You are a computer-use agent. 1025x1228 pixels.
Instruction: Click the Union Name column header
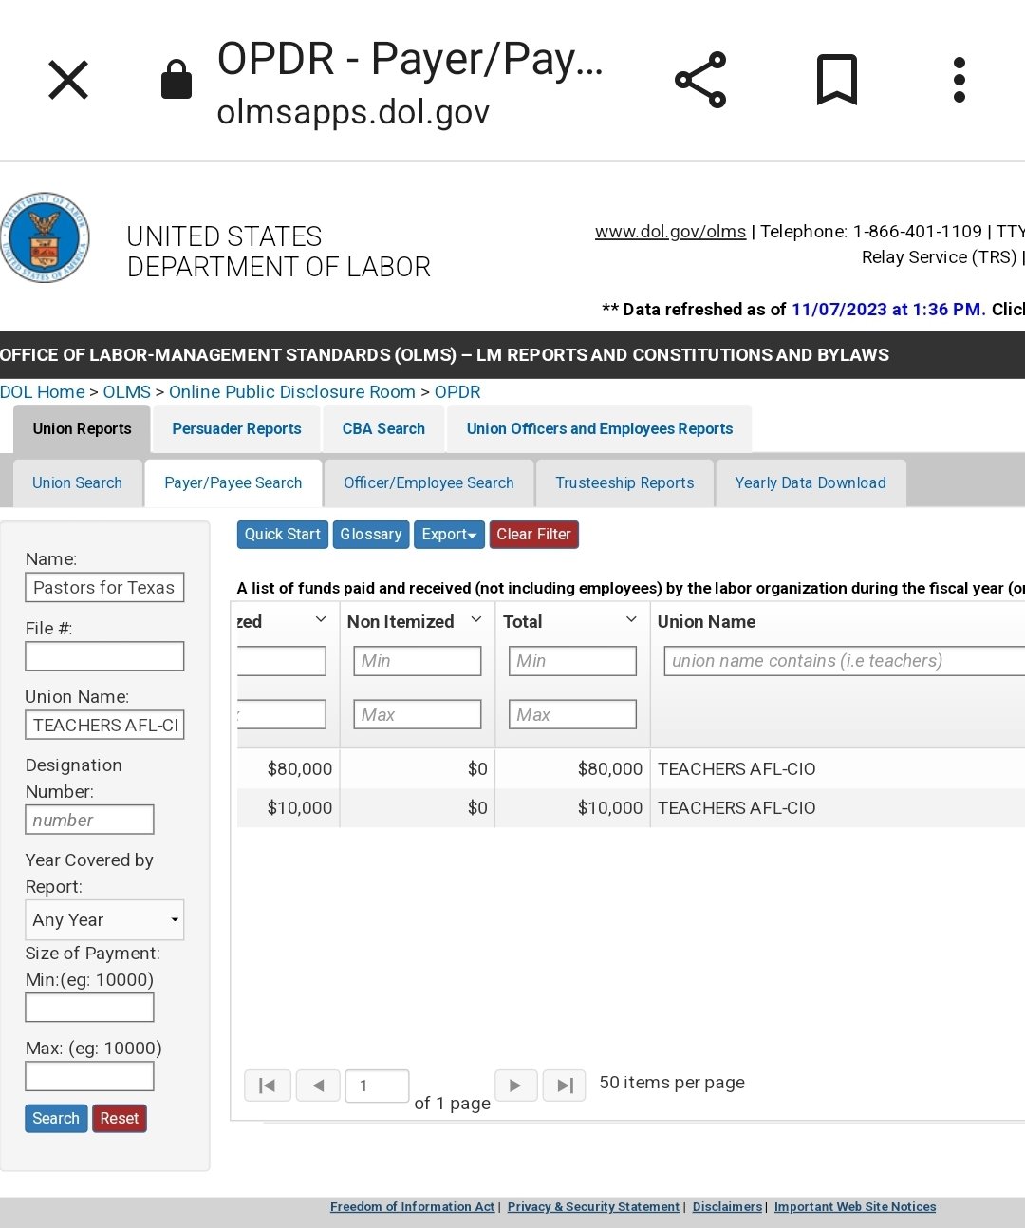click(x=706, y=622)
